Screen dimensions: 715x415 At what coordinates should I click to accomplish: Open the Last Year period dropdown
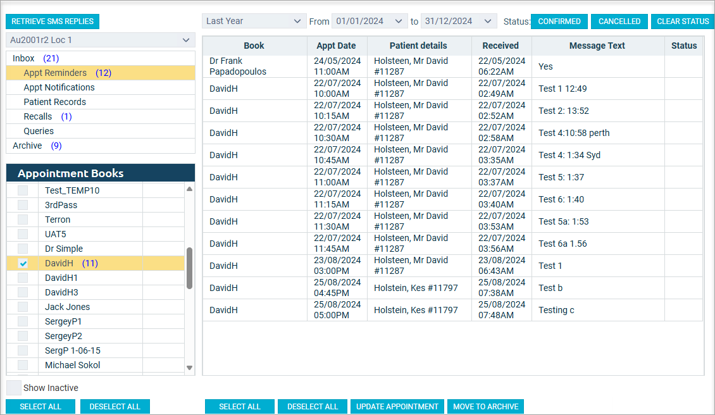(x=254, y=21)
